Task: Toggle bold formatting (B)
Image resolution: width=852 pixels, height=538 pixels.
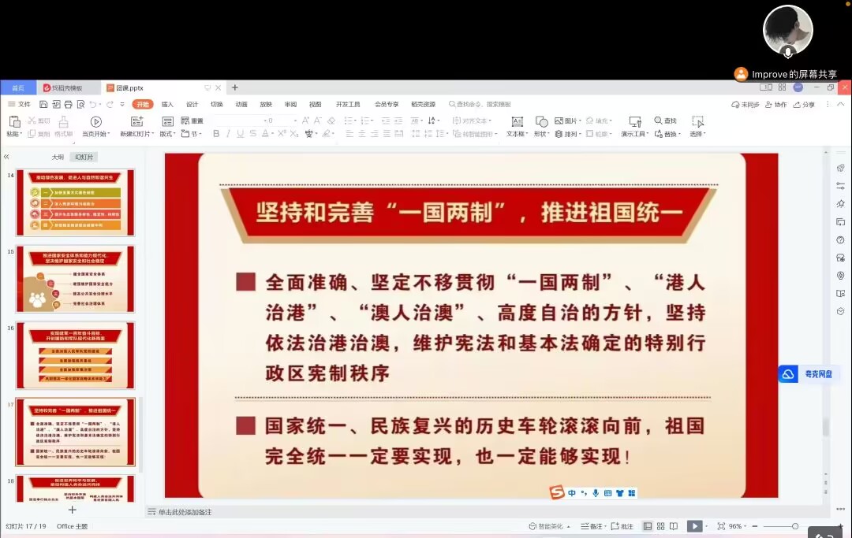Action: pyautogui.click(x=216, y=134)
